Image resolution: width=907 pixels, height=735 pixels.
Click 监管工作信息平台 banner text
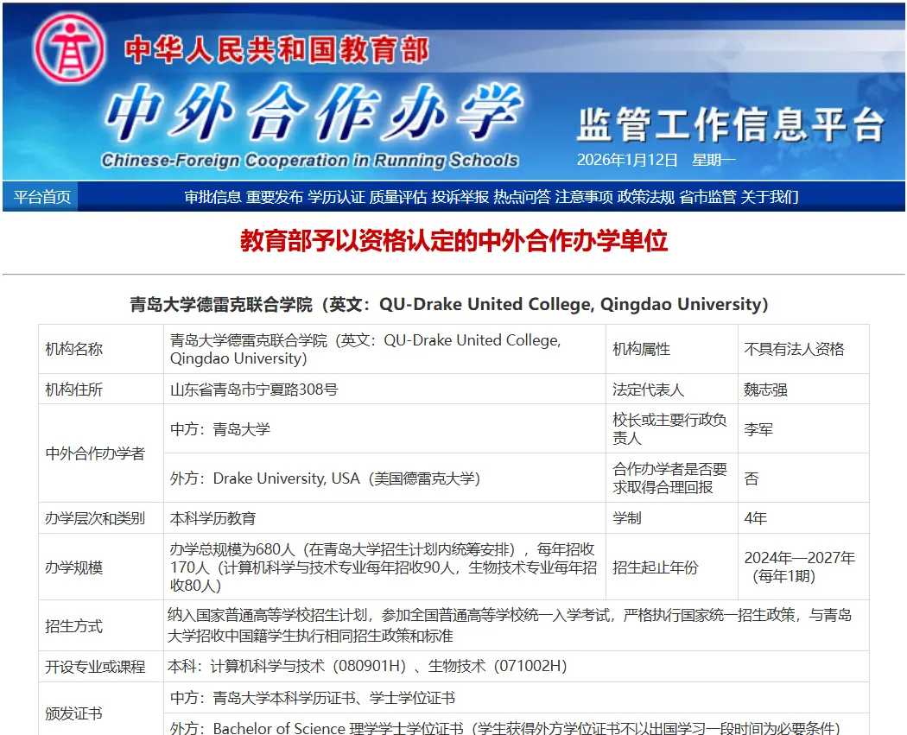point(731,124)
